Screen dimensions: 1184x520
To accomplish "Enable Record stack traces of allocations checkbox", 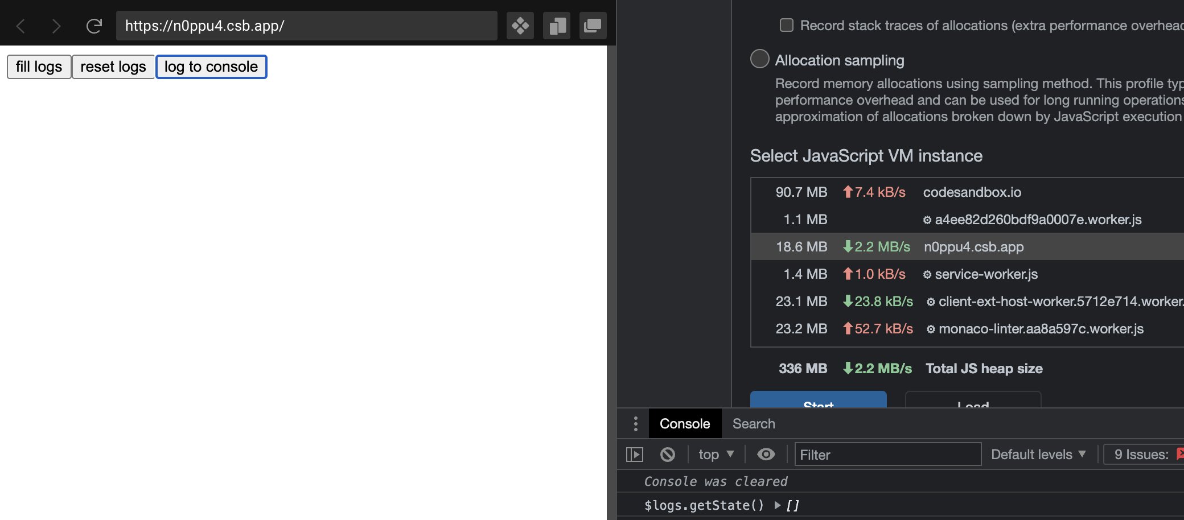I will [x=787, y=25].
